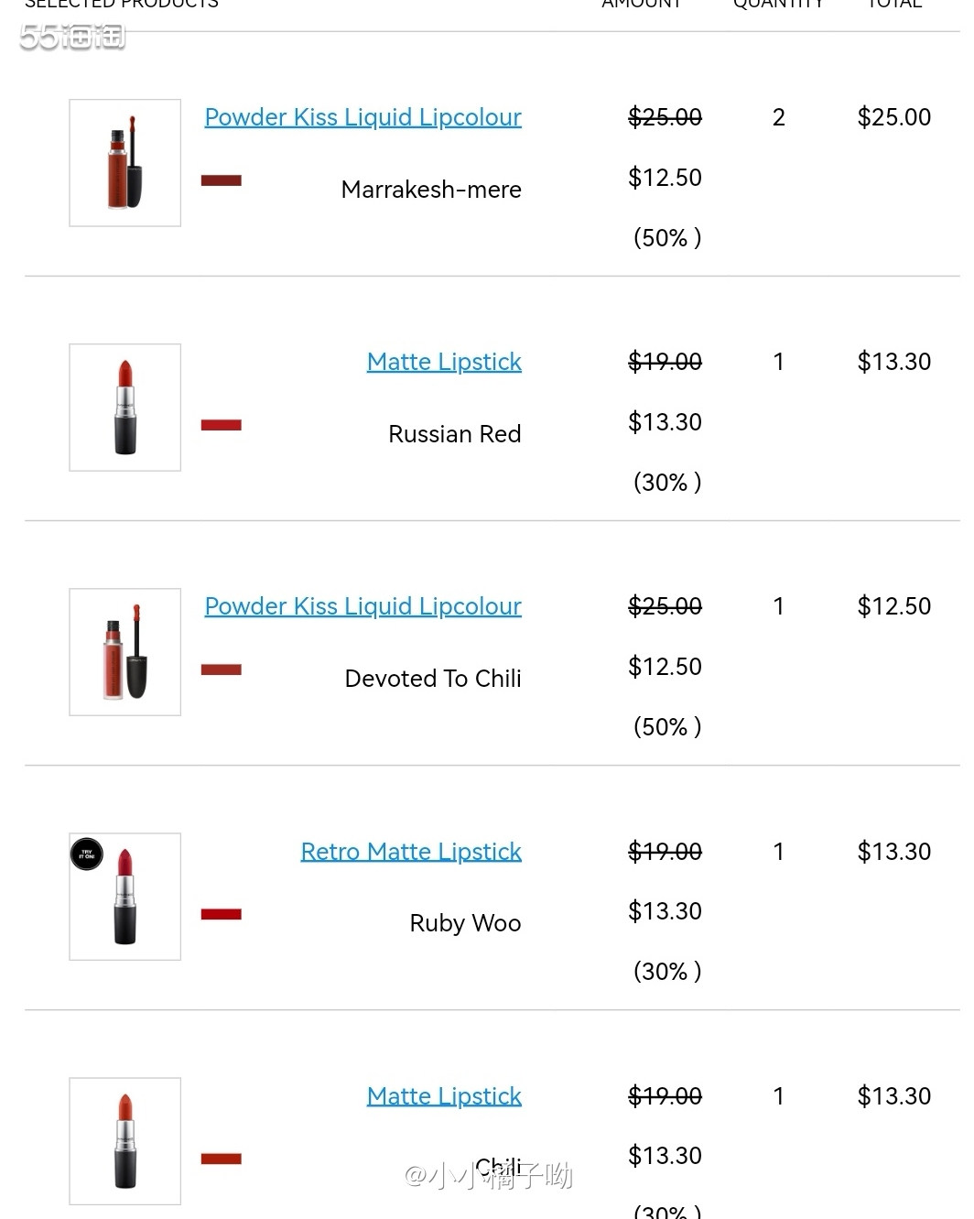Viewport: 974px width, 1219px height.
Task: Click the Try It On badge icon
Action: click(87, 854)
